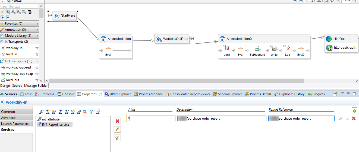Screen dimensions: 359x152
Task: Click the Eval step under AsyncMediation
Action: pos(108,51)
